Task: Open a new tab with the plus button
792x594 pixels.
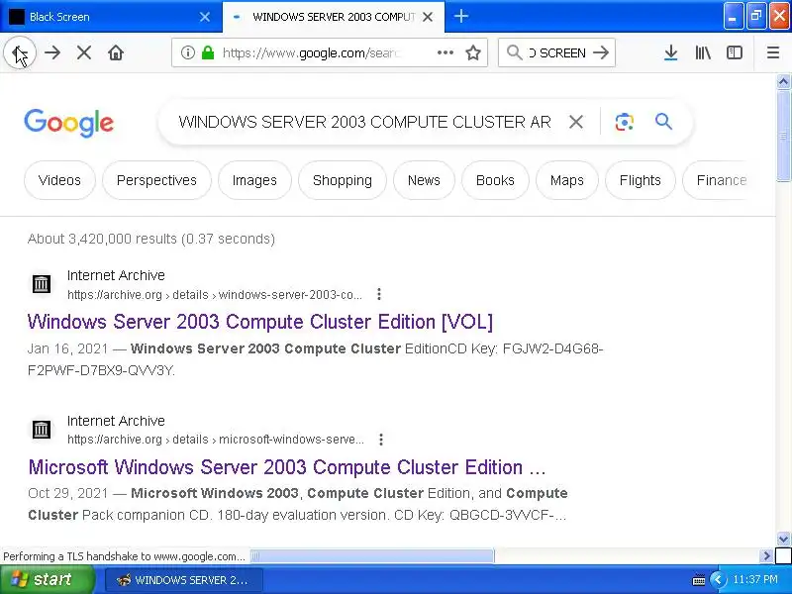Action: tap(461, 16)
